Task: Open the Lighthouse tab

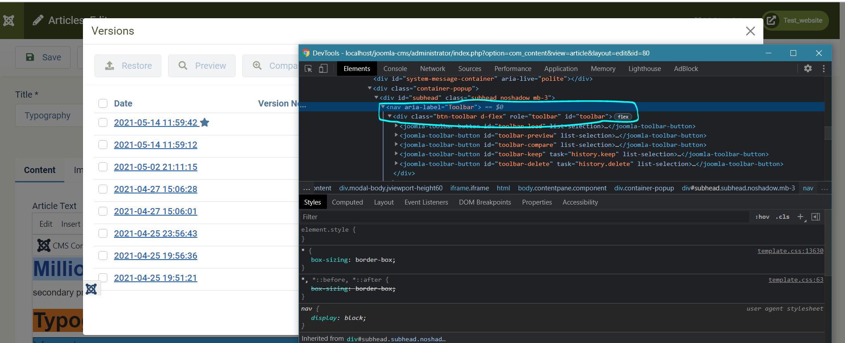Action: (645, 69)
